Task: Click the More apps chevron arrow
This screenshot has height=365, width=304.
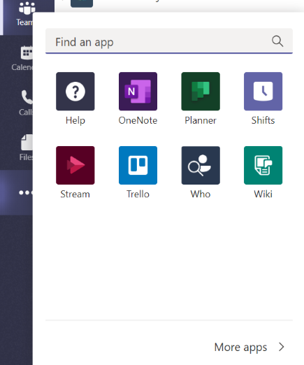Action: (x=282, y=347)
